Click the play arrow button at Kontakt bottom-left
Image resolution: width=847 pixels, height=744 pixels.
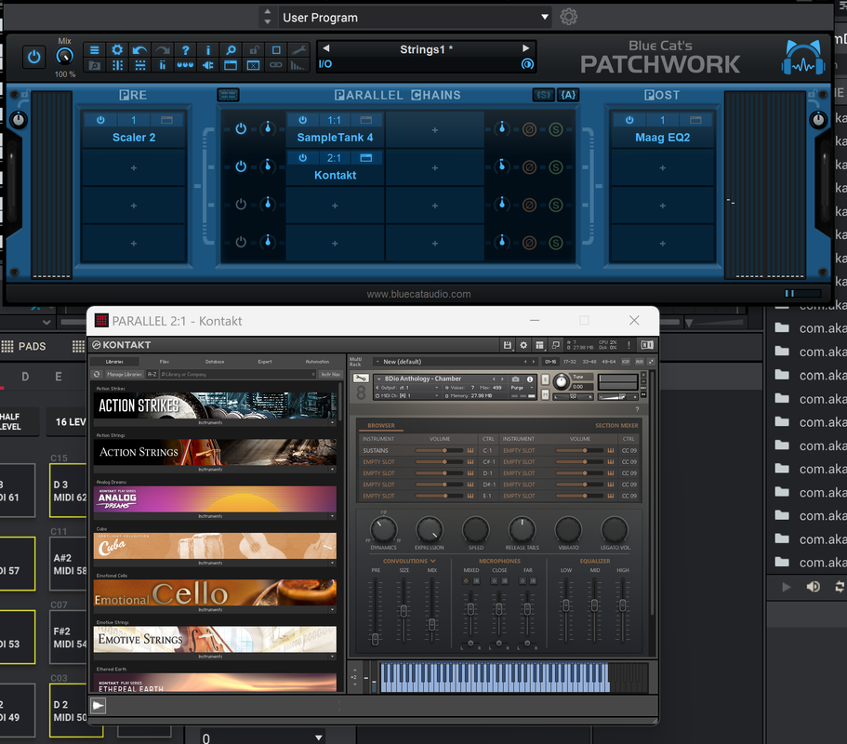point(98,705)
